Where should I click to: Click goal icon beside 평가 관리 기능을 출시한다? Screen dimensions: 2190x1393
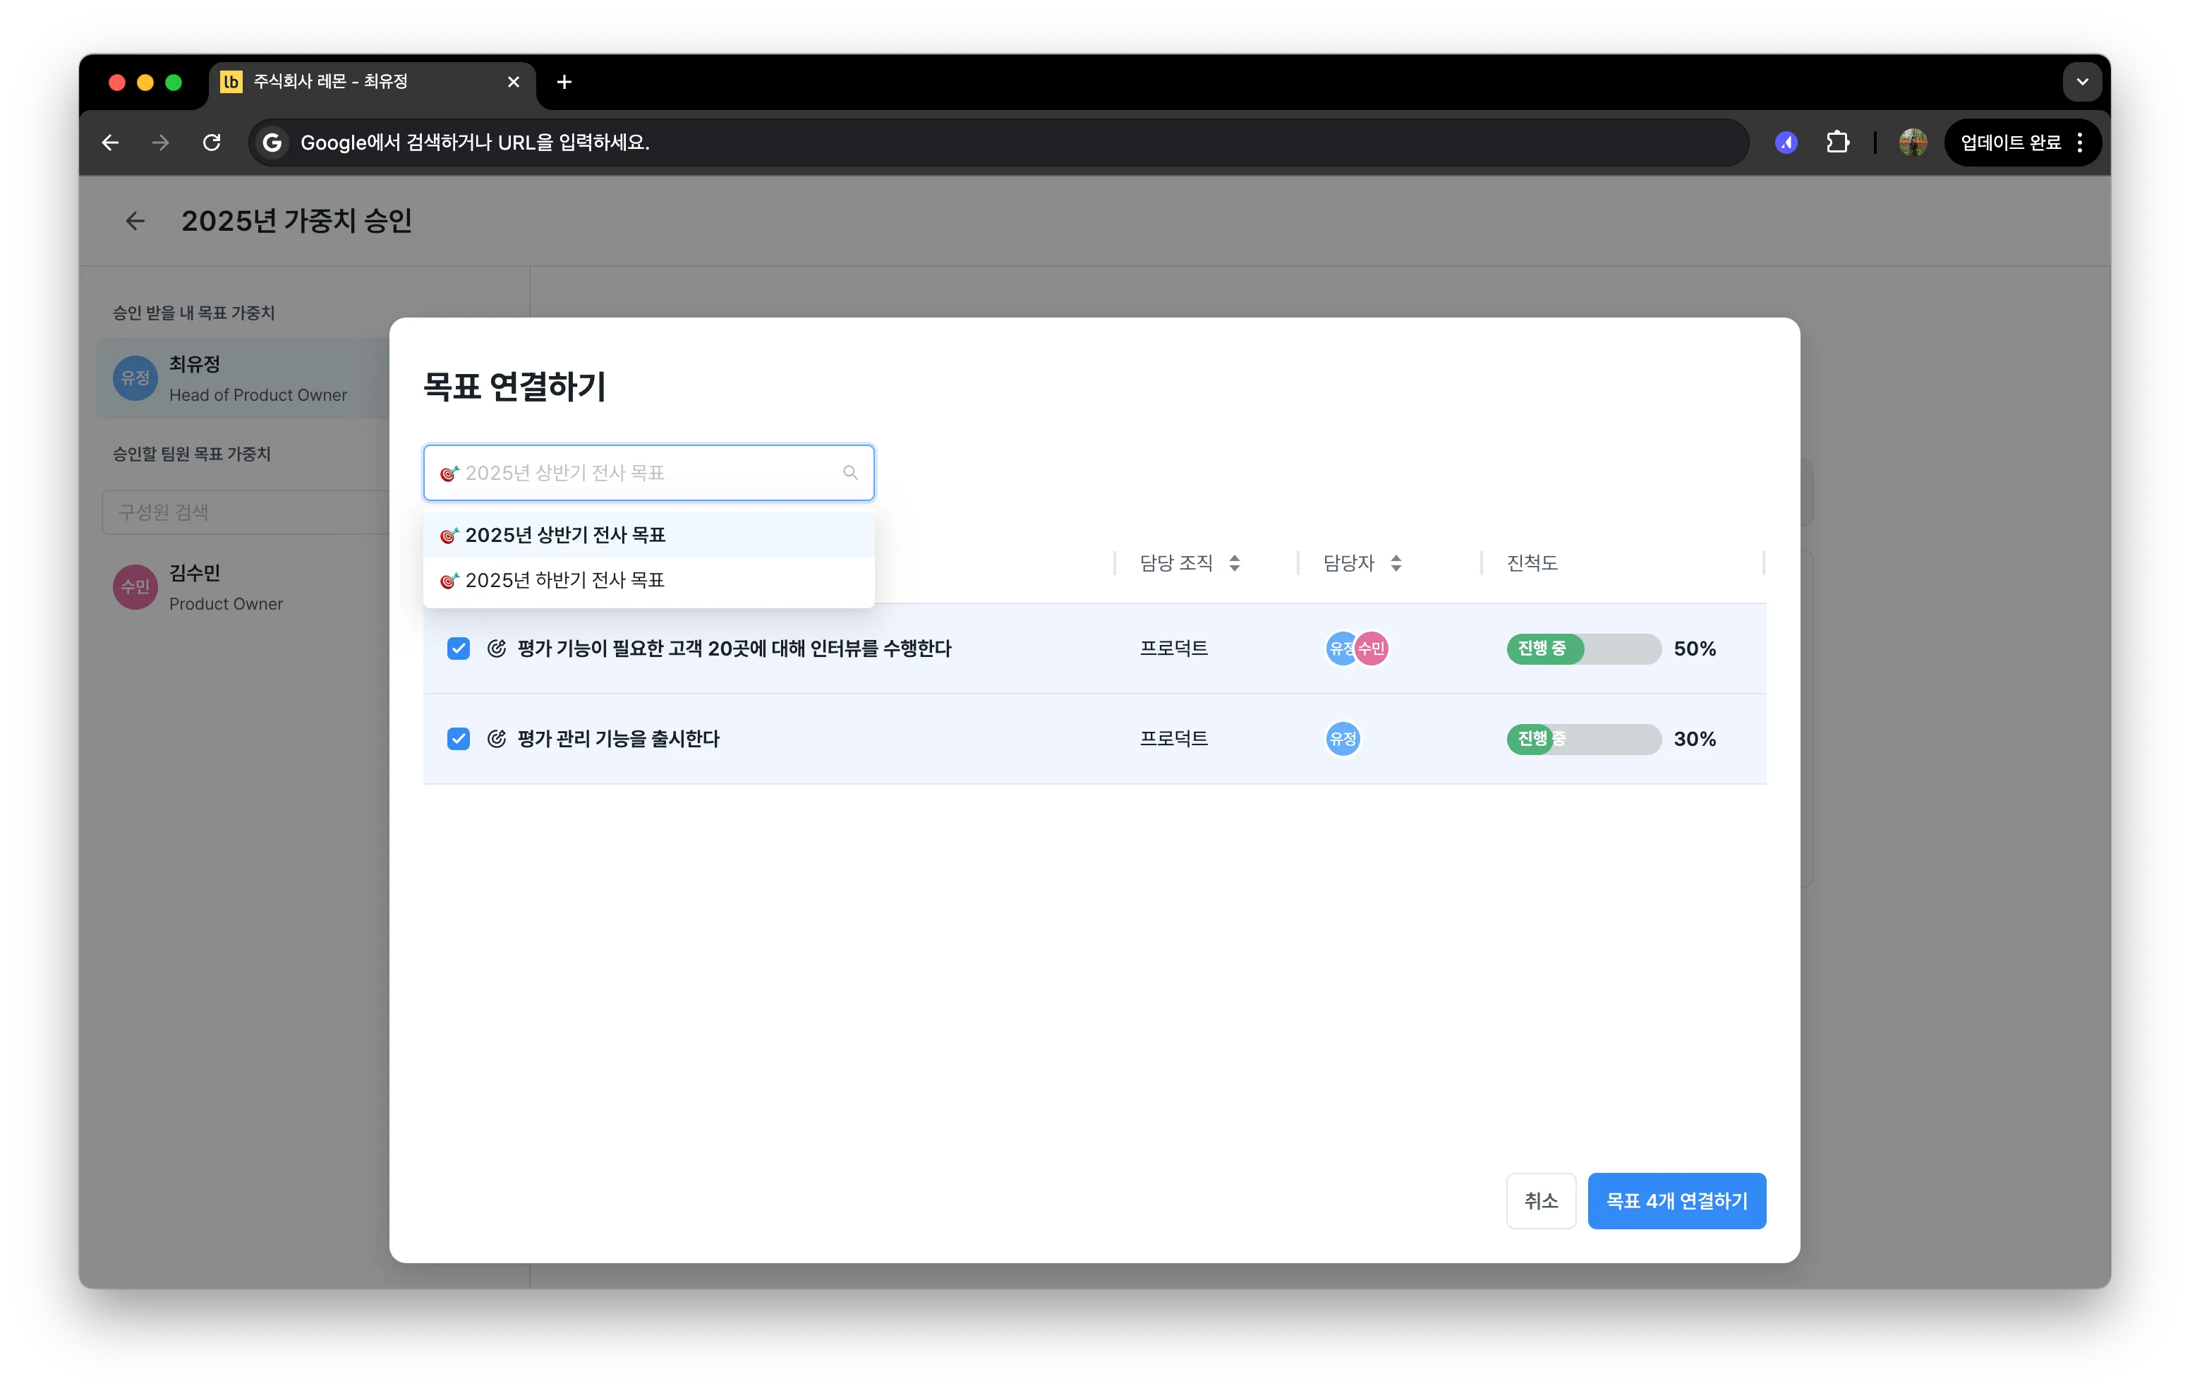(497, 739)
